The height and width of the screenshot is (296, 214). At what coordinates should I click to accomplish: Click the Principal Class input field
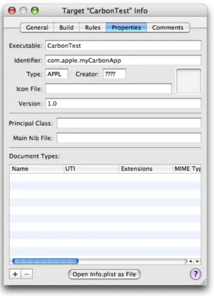click(x=129, y=123)
